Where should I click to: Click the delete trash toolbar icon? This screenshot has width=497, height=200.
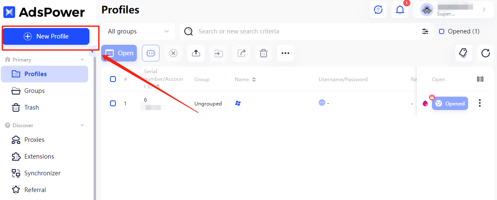click(x=263, y=53)
